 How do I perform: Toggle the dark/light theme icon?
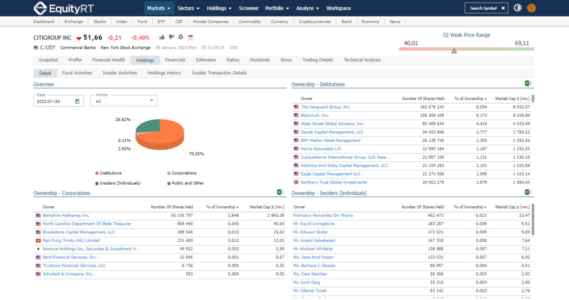tap(517, 8)
